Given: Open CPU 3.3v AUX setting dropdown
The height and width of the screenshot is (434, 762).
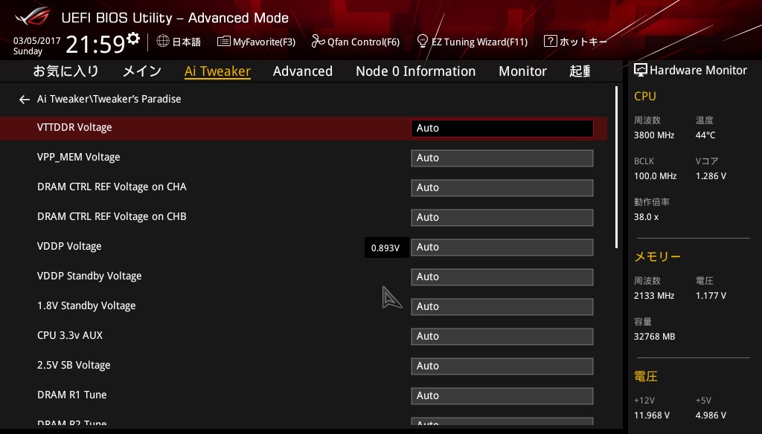Looking at the screenshot, I should 502,336.
